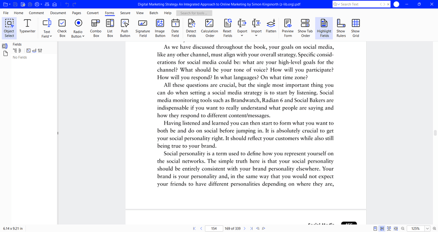Viewport: 438px width, 232px height.
Task: Insert a Date Field
Action: point(175,28)
